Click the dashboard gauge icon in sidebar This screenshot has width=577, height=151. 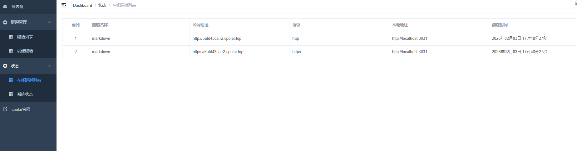point(5,6)
